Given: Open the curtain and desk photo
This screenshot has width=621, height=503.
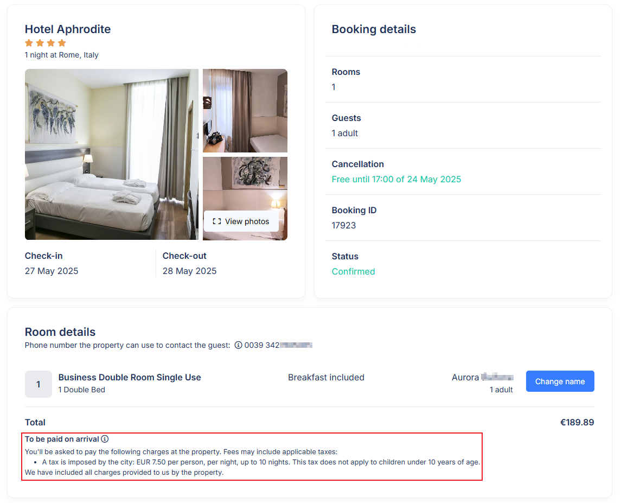Looking at the screenshot, I should (x=245, y=111).
